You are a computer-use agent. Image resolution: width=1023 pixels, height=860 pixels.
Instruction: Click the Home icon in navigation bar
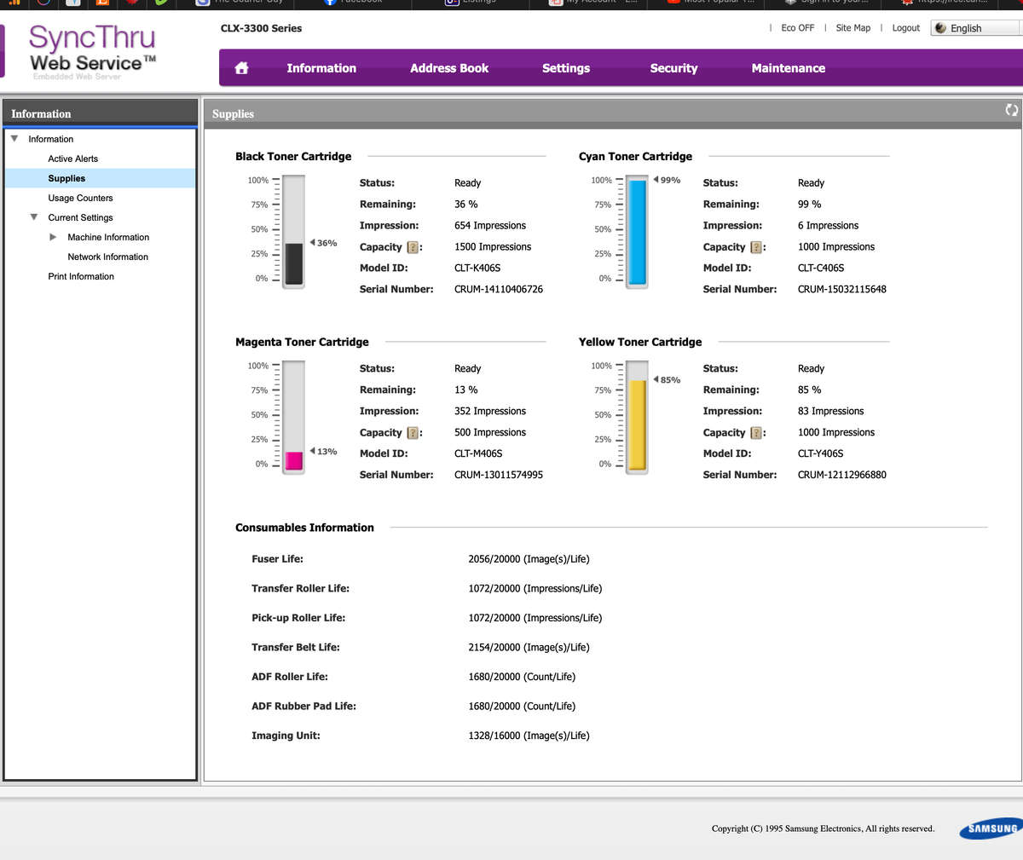241,68
